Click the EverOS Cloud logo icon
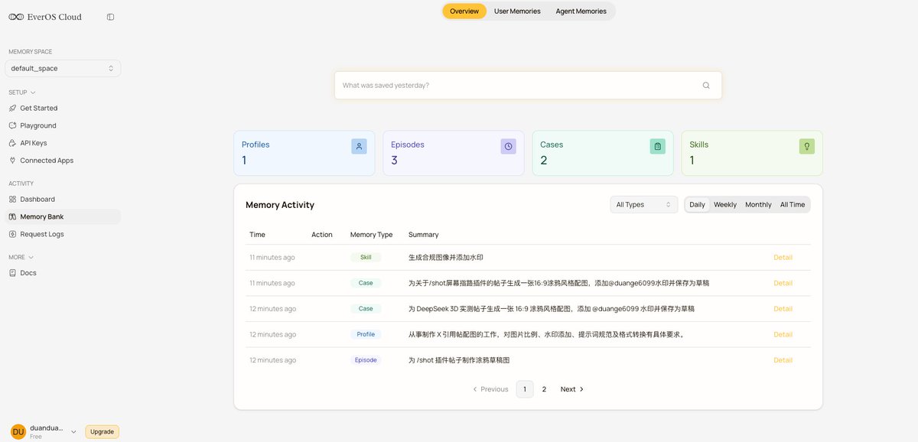 point(16,17)
